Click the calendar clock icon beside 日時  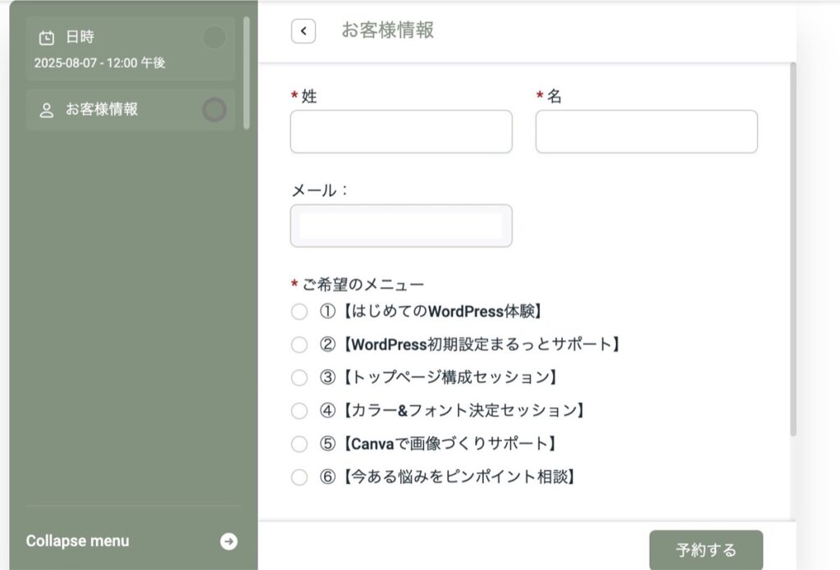[47, 38]
